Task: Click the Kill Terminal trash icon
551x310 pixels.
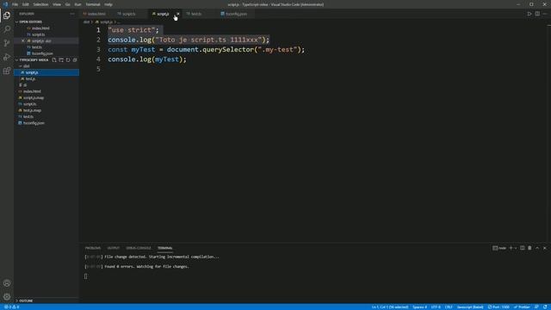Action: pyautogui.click(x=529, y=248)
